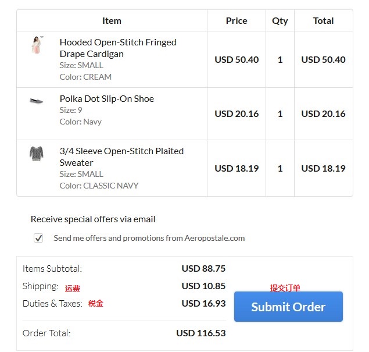369x352 pixels.
Task: Click the Qty column header
Action: tap(280, 21)
